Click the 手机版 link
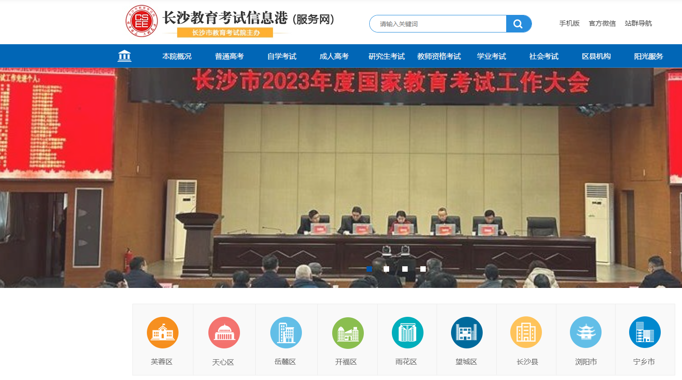Image resolution: width=682 pixels, height=380 pixels. [x=569, y=23]
